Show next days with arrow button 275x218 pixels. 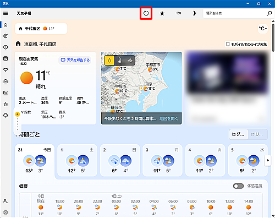(268, 160)
